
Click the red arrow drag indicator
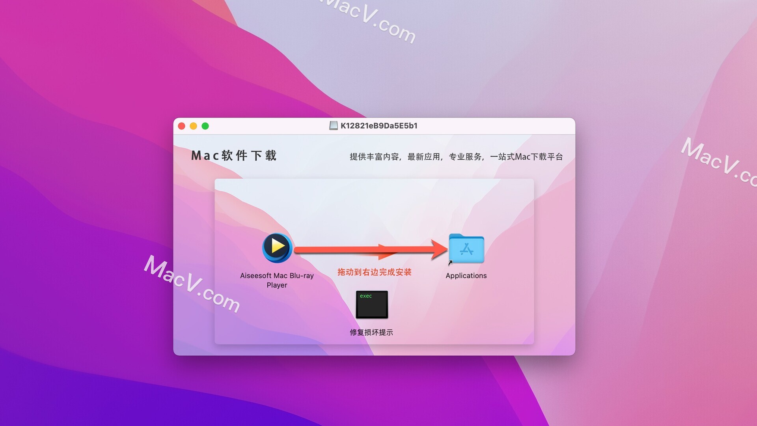point(371,247)
